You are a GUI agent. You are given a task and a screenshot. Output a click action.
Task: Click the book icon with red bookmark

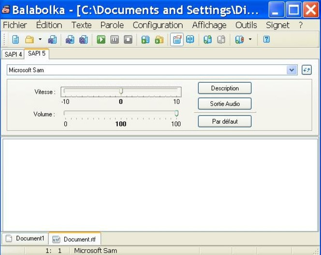(239, 39)
